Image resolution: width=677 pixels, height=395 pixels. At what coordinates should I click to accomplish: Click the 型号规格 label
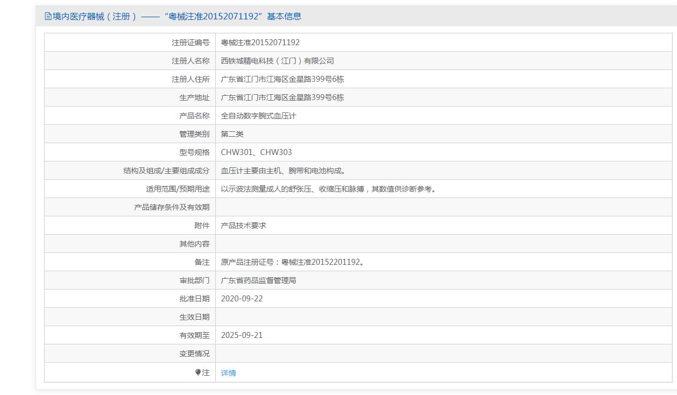click(x=194, y=152)
